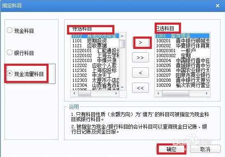Click the 待选科目 horizontal scrollbar thumb
Screen dimensions: 225x157
pos(84,93)
